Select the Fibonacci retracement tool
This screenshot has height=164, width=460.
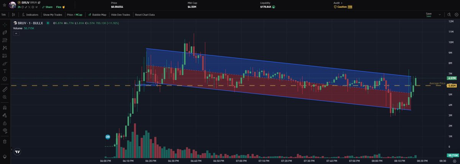pyautogui.click(x=5, y=40)
